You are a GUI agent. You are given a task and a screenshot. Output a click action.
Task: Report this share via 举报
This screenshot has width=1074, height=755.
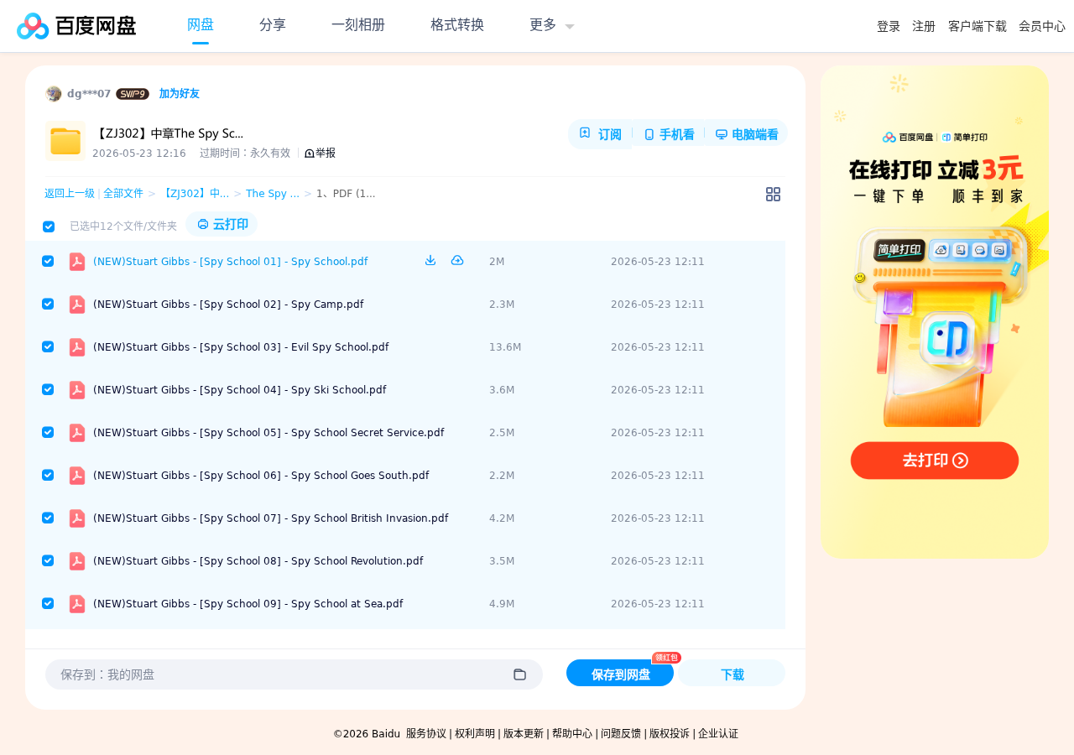(320, 153)
